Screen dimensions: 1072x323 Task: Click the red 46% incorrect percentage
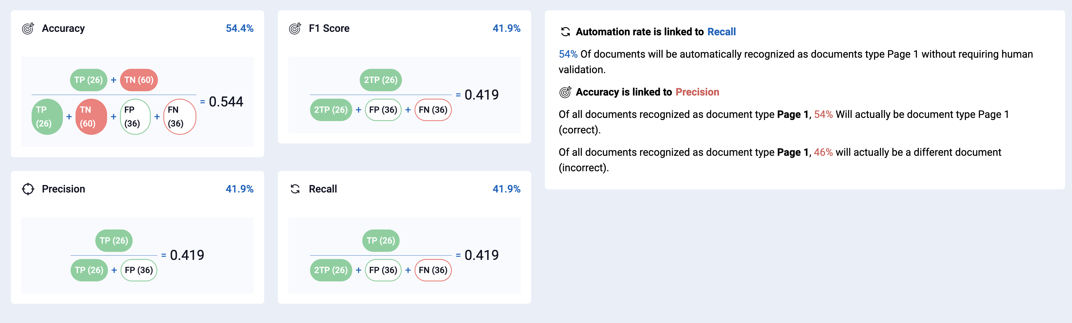pos(823,152)
